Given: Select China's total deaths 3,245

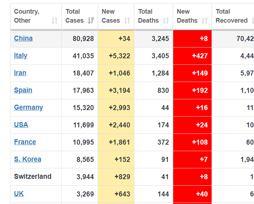Looking at the screenshot, I should pyautogui.click(x=160, y=39).
